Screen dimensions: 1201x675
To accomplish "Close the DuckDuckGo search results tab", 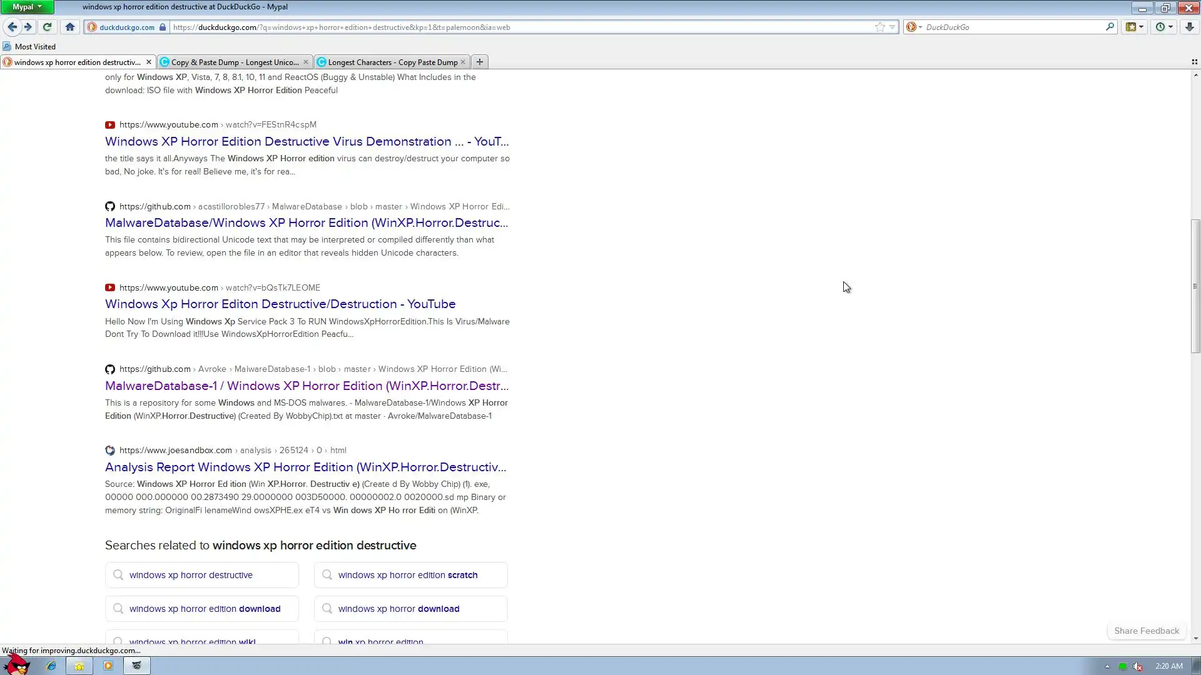I will click(149, 62).
